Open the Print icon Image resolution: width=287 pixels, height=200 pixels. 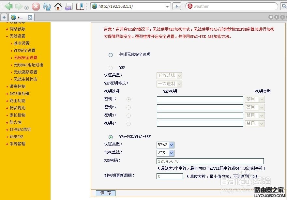[x=69, y=6]
